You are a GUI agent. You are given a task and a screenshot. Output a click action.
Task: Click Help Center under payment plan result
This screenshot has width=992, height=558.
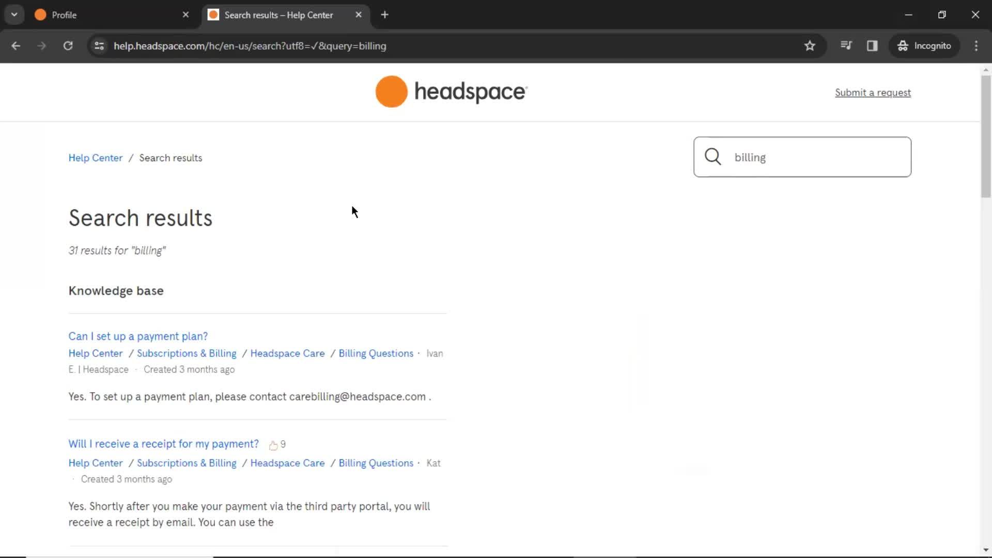point(96,353)
